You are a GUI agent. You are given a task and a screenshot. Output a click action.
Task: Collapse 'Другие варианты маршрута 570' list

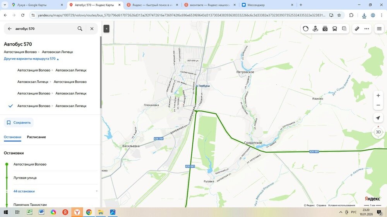31,59
